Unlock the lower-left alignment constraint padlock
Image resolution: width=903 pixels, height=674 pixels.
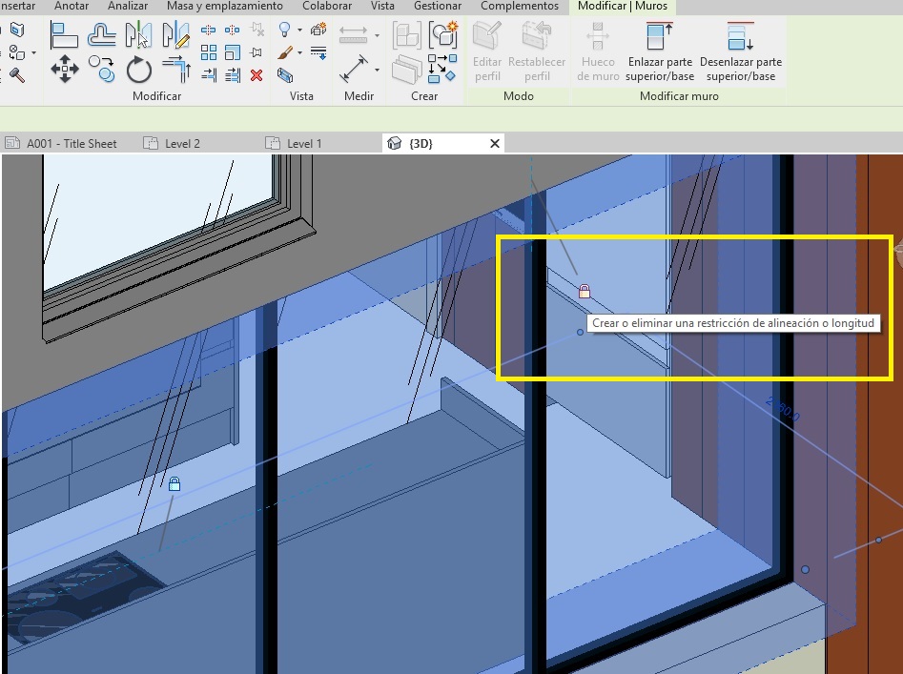175,483
